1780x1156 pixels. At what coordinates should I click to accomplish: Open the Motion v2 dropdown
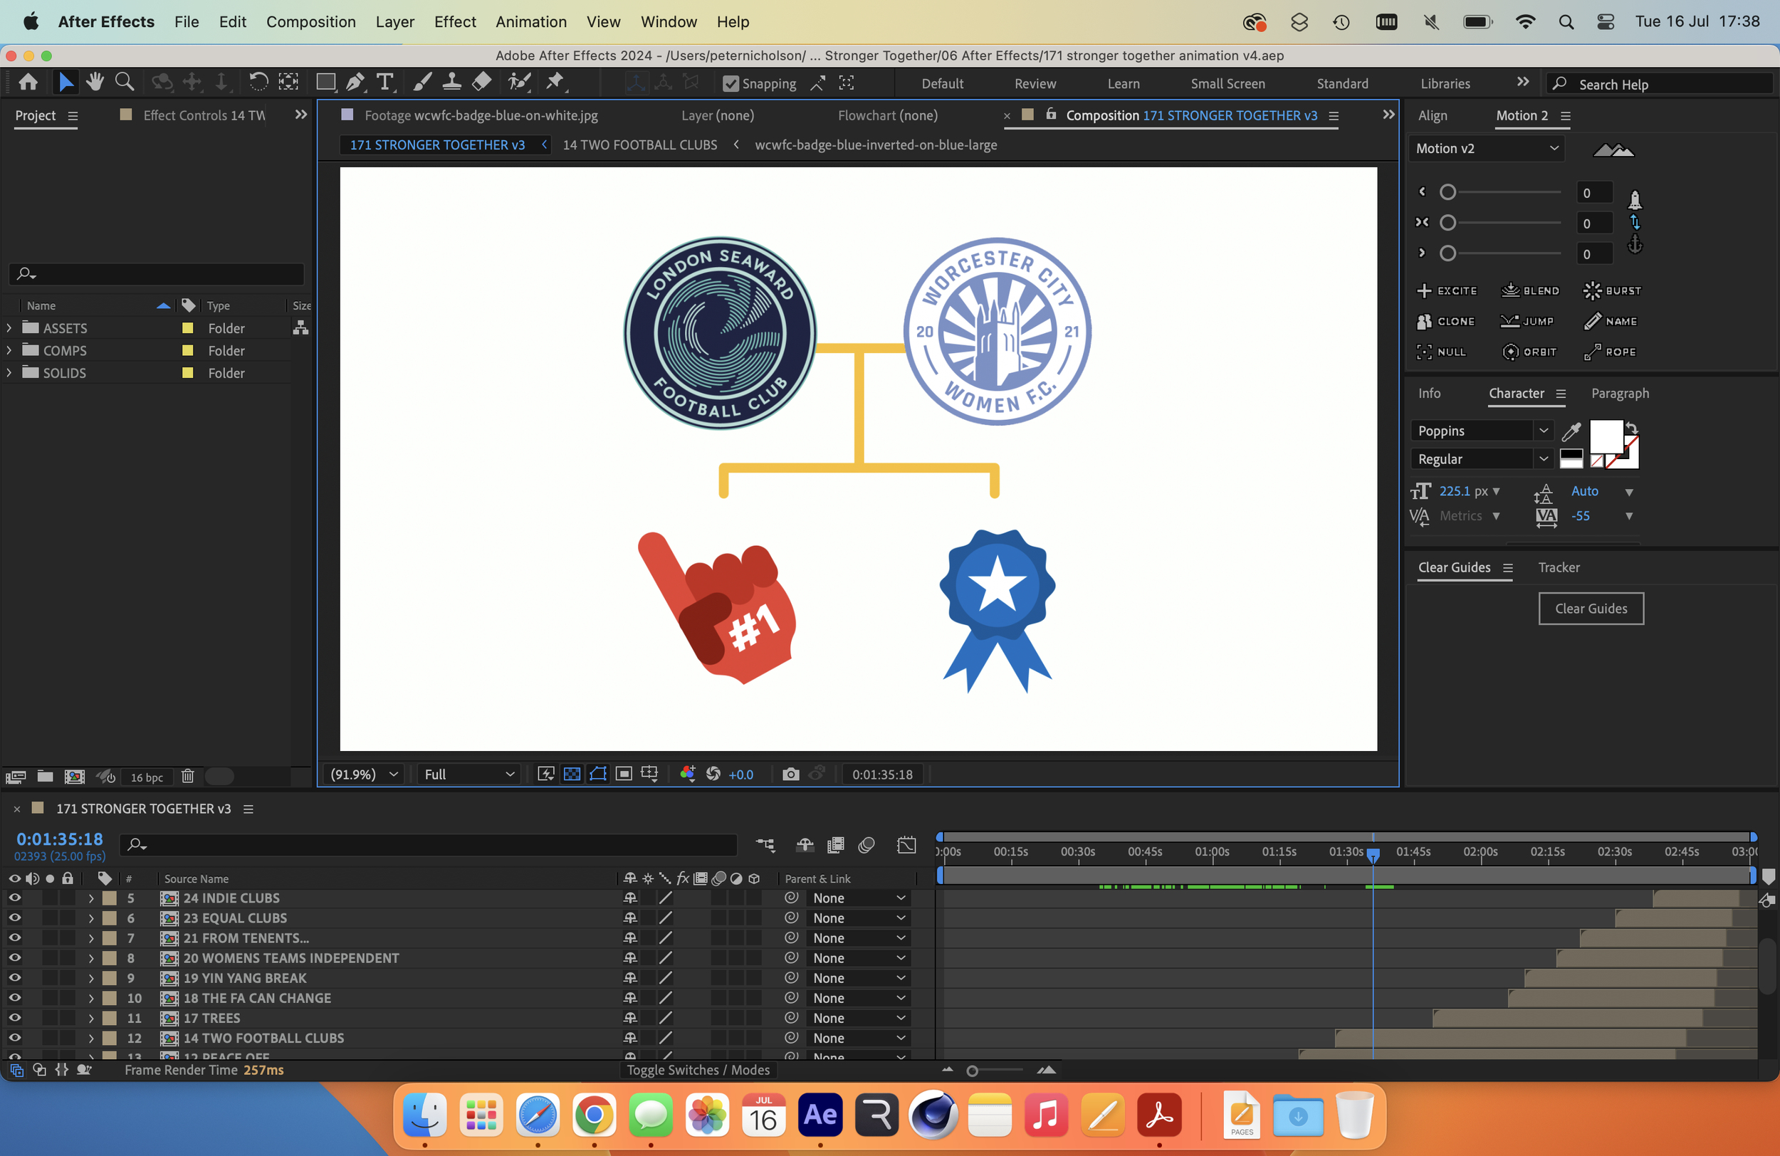point(1487,149)
